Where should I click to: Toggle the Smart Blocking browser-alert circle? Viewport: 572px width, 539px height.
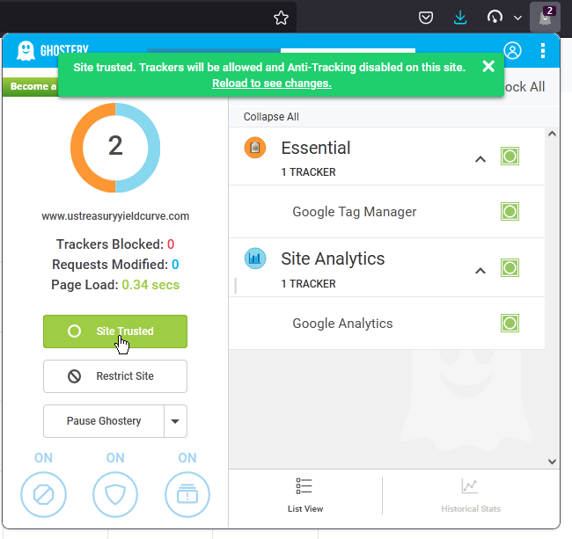click(x=187, y=494)
